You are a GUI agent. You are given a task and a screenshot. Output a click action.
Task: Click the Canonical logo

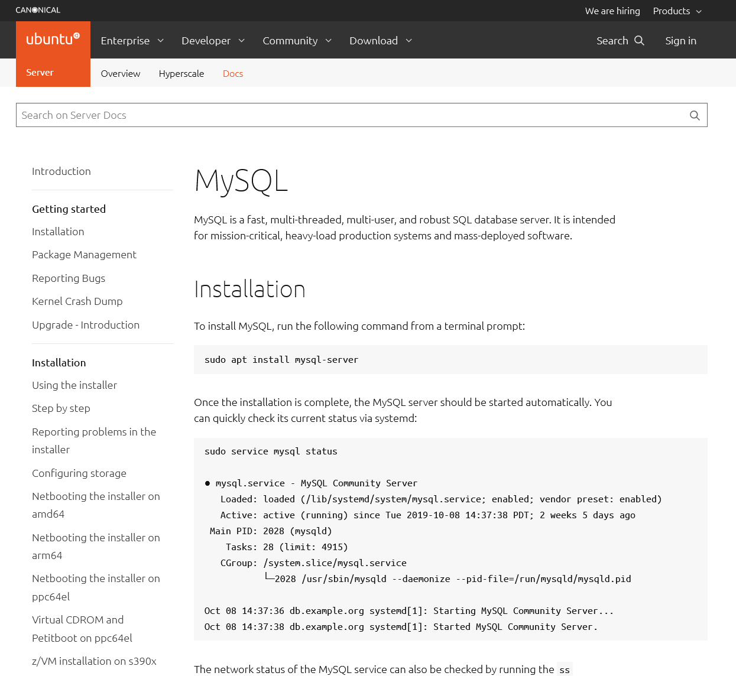(x=38, y=10)
